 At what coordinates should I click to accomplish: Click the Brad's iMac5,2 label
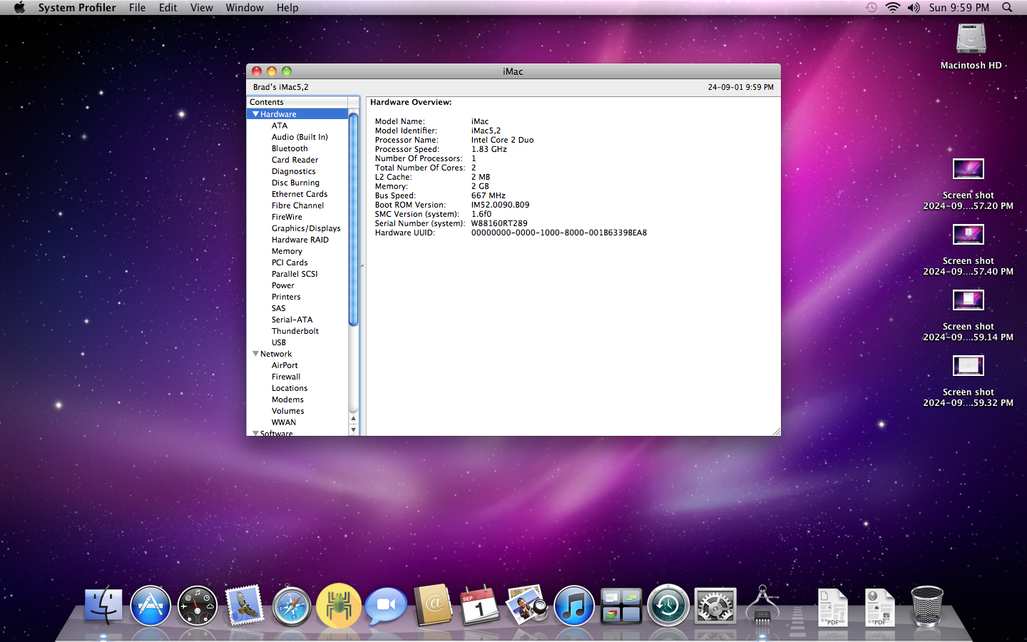point(281,87)
